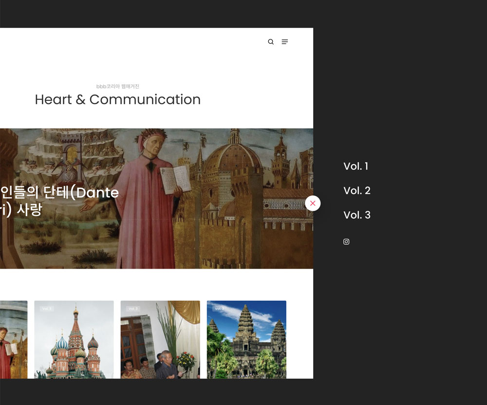Screen dimensions: 487x405
Task: Click the Vol. tag on Angkor Wat card
Action: (220, 309)
